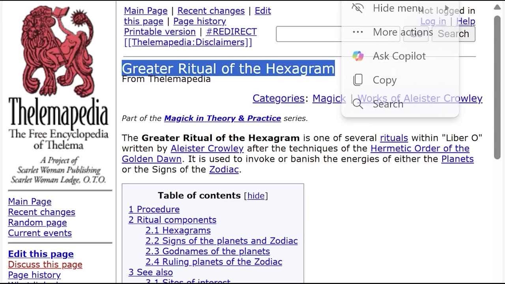Jump to 1 Procedure section

pyautogui.click(x=154, y=209)
